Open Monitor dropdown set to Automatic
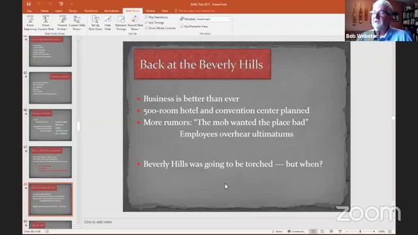 pyautogui.click(x=214, y=19)
